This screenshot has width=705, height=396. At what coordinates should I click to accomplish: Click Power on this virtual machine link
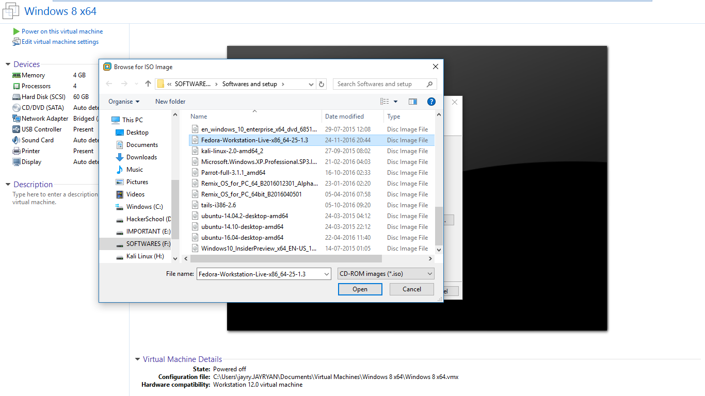point(62,31)
